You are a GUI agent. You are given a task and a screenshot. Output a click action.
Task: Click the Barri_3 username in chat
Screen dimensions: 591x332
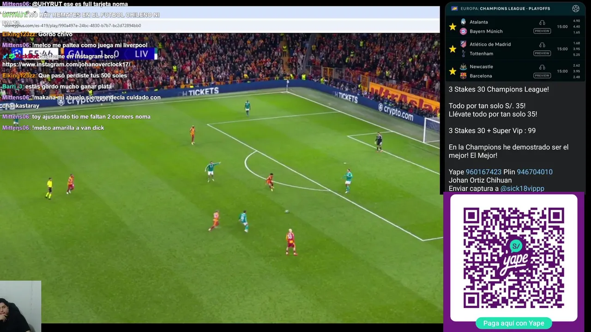[12, 87]
